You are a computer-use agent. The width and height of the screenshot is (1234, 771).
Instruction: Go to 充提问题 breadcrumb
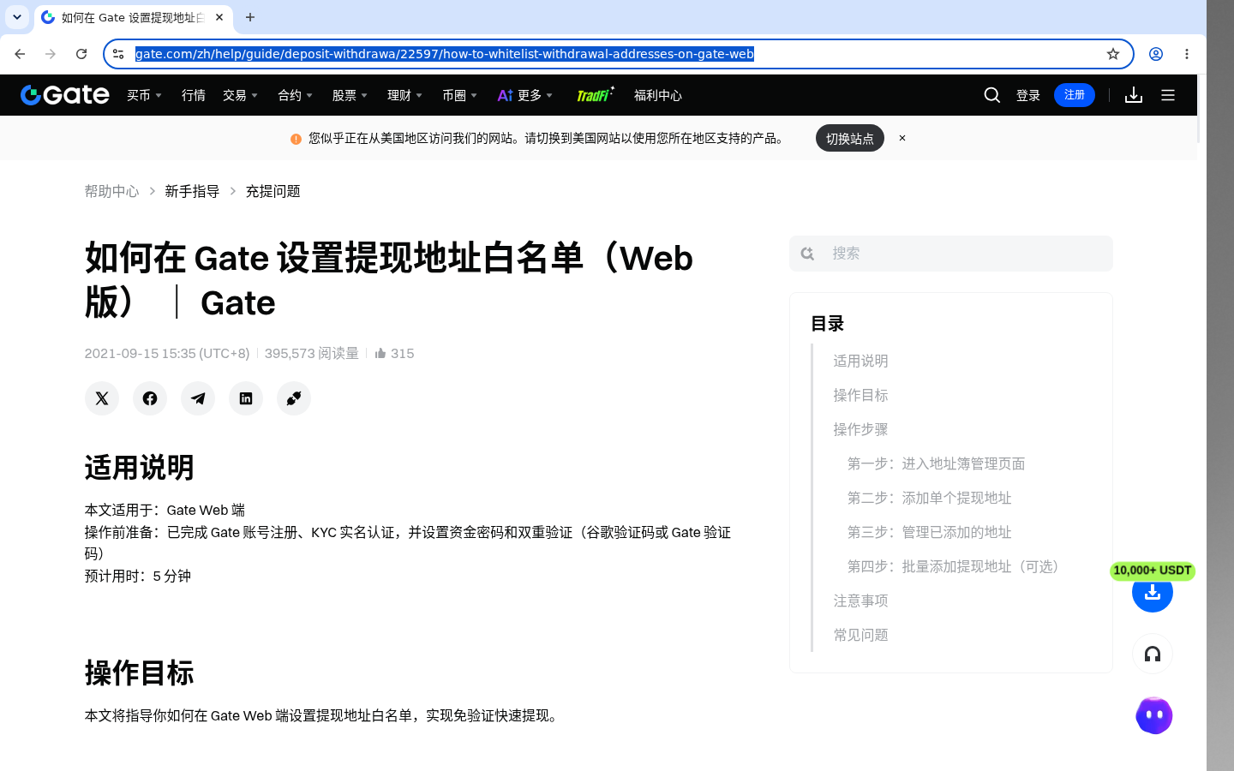(x=273, y=191)
